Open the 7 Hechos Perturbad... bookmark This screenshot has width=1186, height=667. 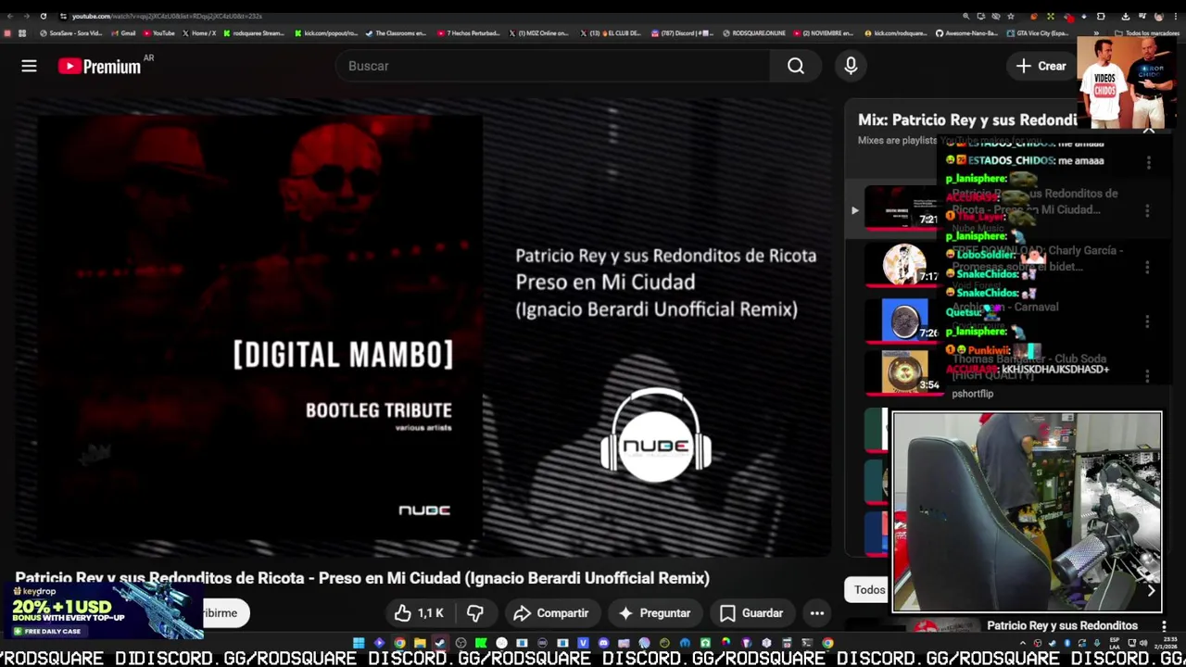click(469, 33)
